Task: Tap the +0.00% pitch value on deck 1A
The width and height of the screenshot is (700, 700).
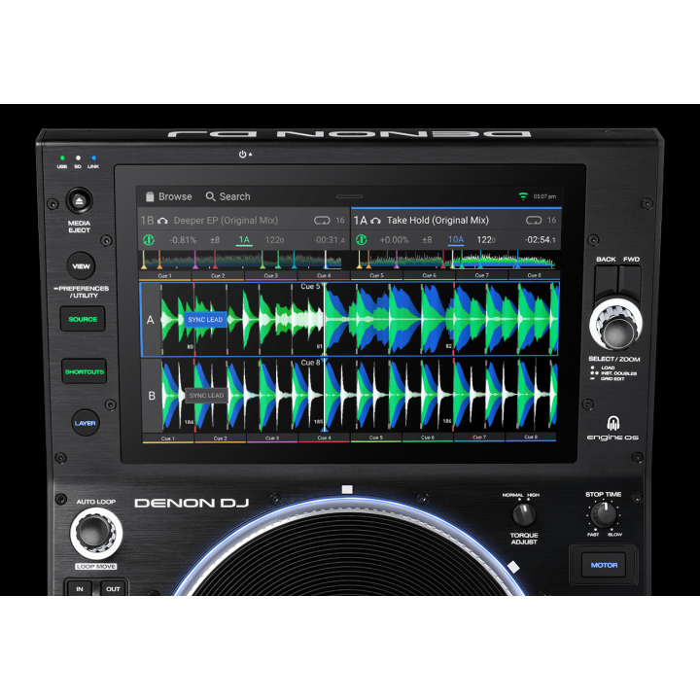Action: (x=394, y=240)
